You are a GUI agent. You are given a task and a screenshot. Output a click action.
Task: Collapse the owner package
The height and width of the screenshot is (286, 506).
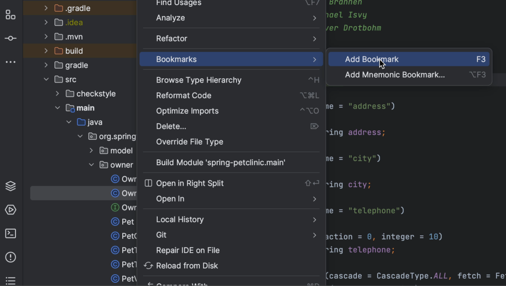click(x=92, y=165)
